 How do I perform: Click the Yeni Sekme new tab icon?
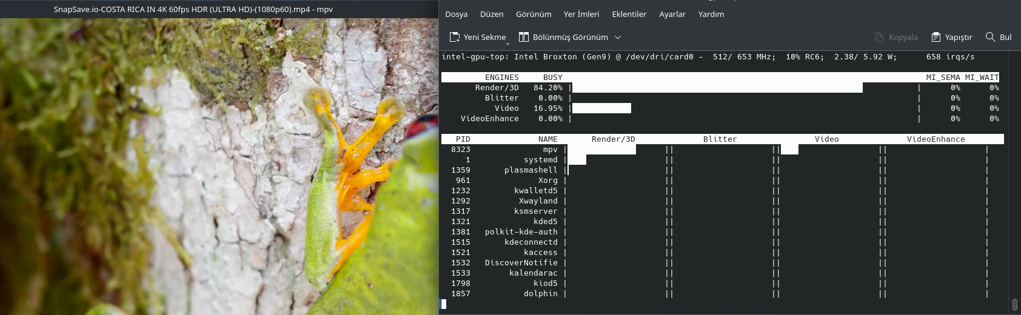pos(455,37)
